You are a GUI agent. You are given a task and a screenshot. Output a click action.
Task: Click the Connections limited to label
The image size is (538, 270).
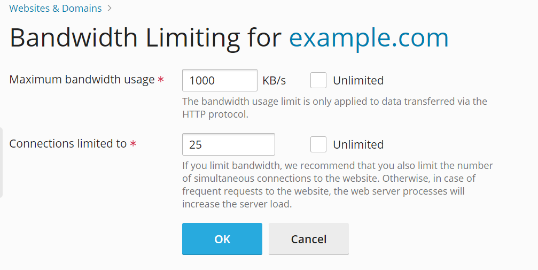click(x=68, y=144)
